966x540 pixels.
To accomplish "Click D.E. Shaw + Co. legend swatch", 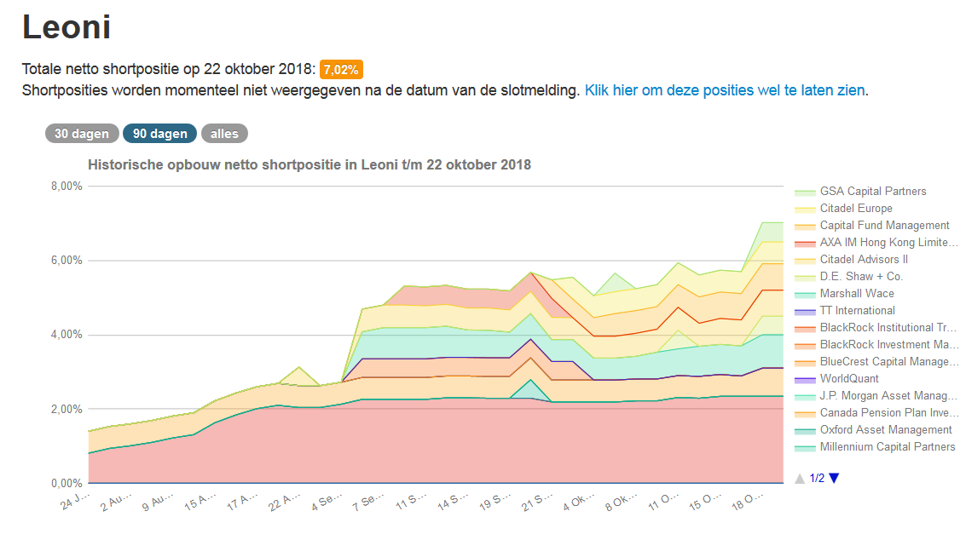I will tap(804, 278).
